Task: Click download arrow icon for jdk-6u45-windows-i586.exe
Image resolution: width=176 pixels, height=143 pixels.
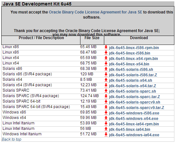Action: pyautogui.click(x=106, y=113)
